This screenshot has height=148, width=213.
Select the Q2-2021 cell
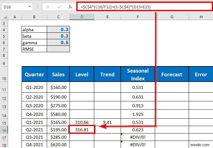[x=34, y=130]
